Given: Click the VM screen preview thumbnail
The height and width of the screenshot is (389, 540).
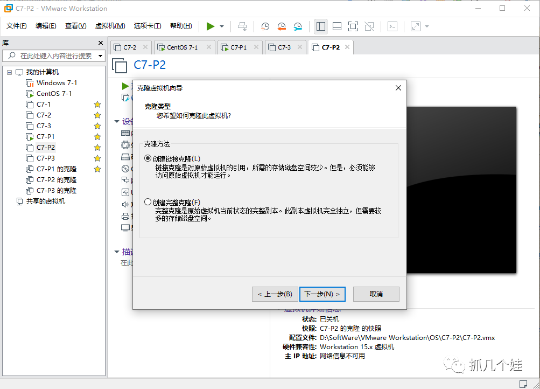Looking at the screenshot, I should (461, 190).
